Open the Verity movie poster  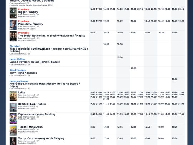[x=13, y=141]
